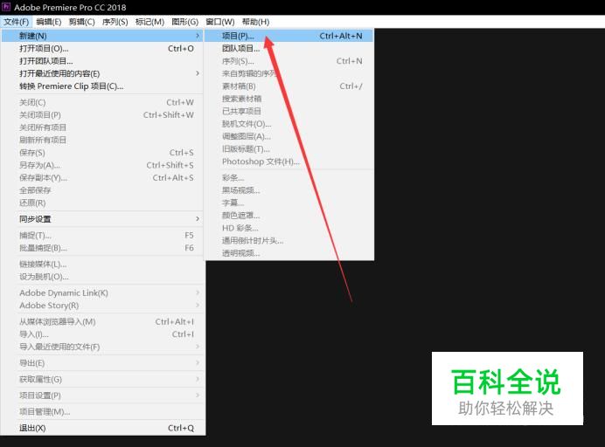Click 保存(S) in File menu

point(102,153)
